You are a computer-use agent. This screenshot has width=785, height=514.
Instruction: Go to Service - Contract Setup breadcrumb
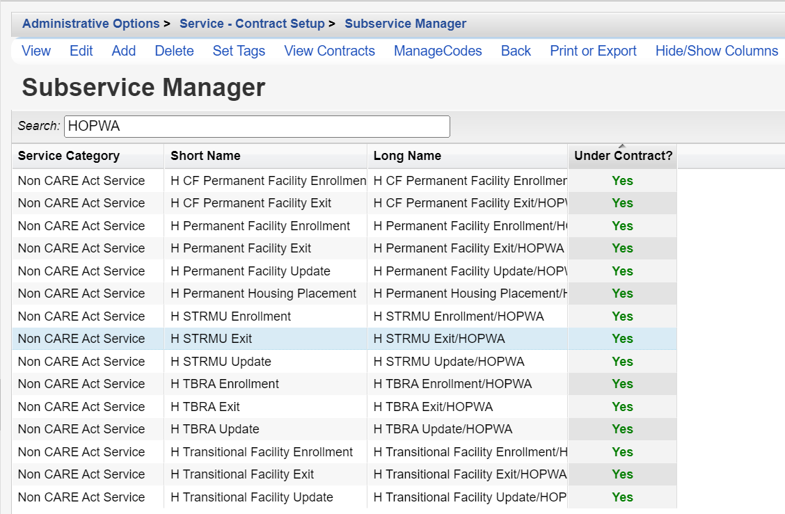click(x=252, y=24)
